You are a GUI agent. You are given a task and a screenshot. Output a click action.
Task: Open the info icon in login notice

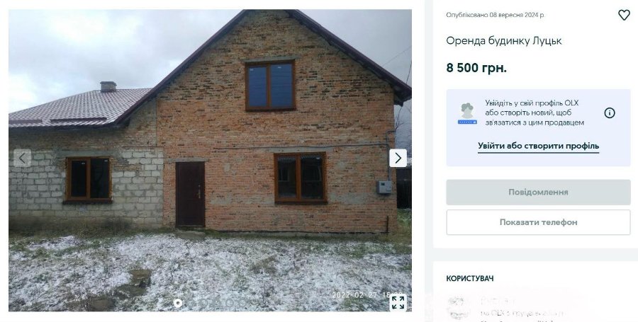click(x=609, y=113)
